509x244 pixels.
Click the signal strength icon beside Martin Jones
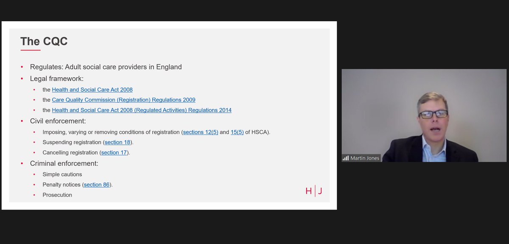coord(346,158)
